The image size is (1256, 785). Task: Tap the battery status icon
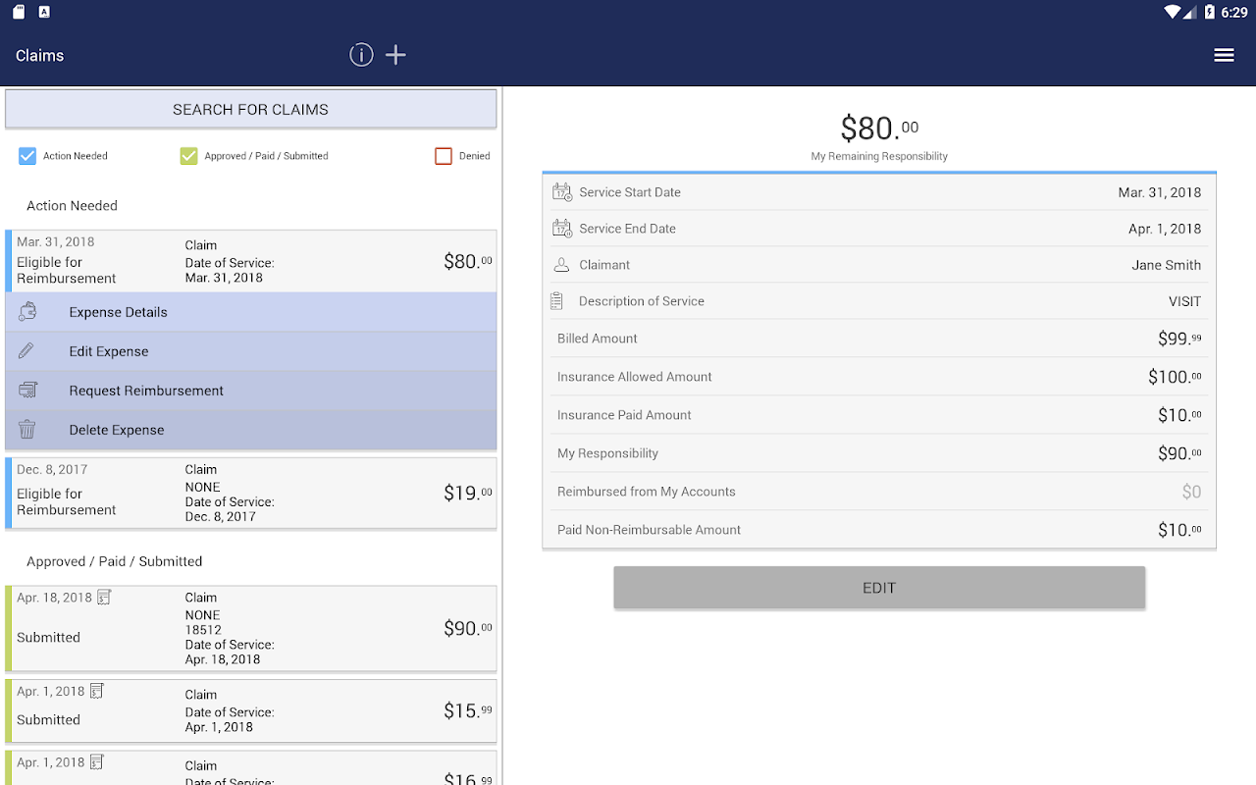pos(1210,12)
